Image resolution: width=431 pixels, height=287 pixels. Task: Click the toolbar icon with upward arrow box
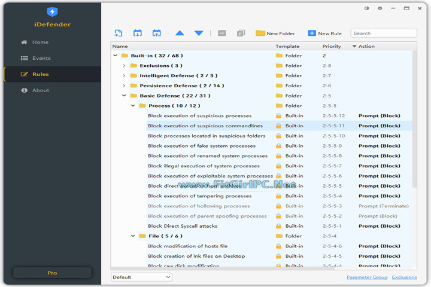[x=157, y=33]
